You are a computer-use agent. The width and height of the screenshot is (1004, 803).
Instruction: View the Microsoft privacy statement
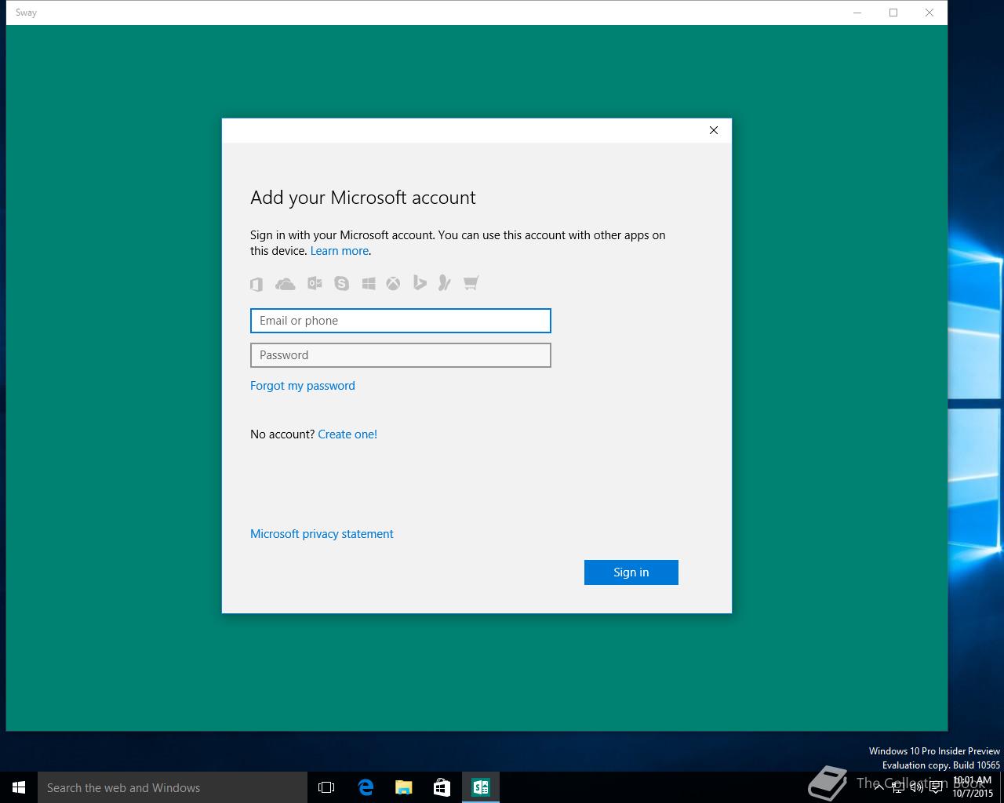pyautogui.click(x=322, y=534)
